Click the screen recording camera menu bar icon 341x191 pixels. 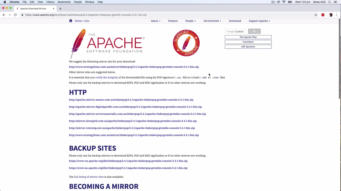273,2
